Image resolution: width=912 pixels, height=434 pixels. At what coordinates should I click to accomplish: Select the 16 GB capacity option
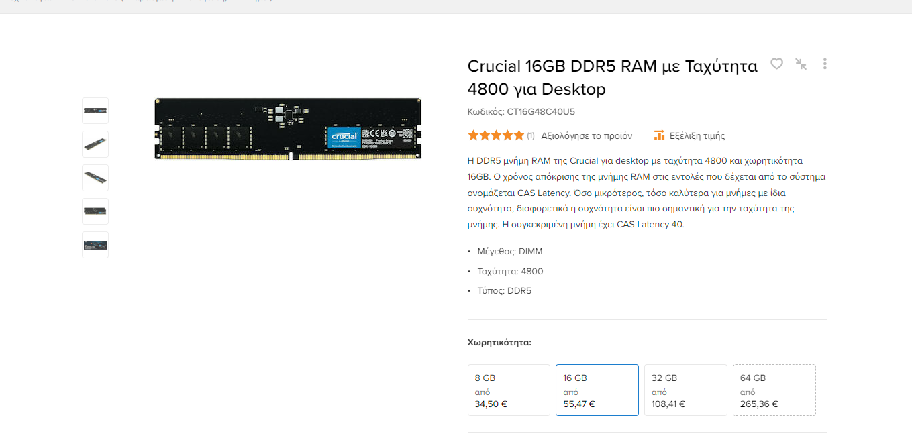(597, 390)
